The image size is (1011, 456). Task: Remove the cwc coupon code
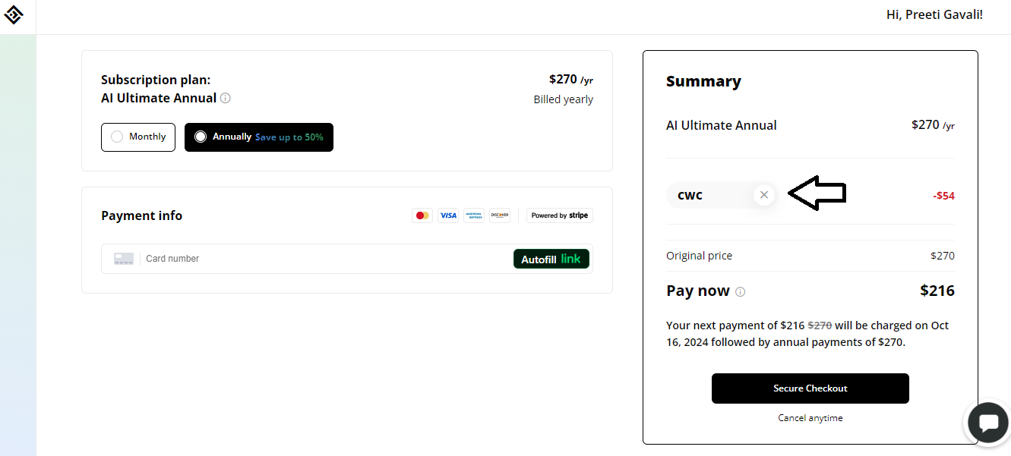[x=764, y=195]
